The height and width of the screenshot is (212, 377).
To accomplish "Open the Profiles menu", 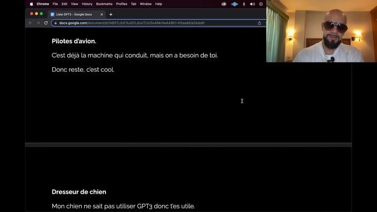I will point(121,4).
